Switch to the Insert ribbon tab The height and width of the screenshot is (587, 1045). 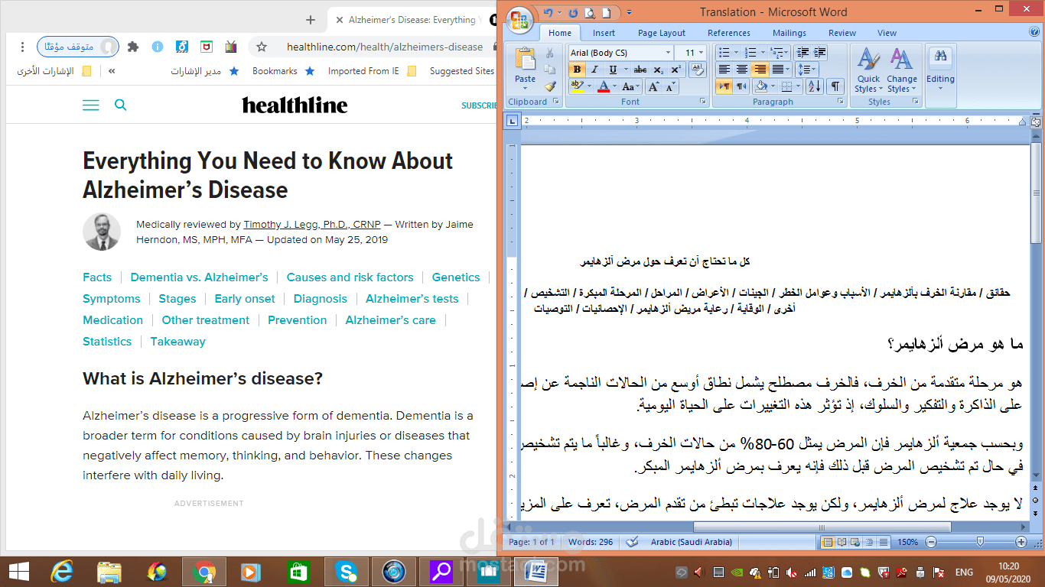pyautogui.click(x=604, y=33)
